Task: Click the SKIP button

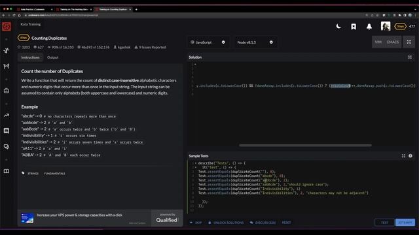Action: click(x=196, y=223)
